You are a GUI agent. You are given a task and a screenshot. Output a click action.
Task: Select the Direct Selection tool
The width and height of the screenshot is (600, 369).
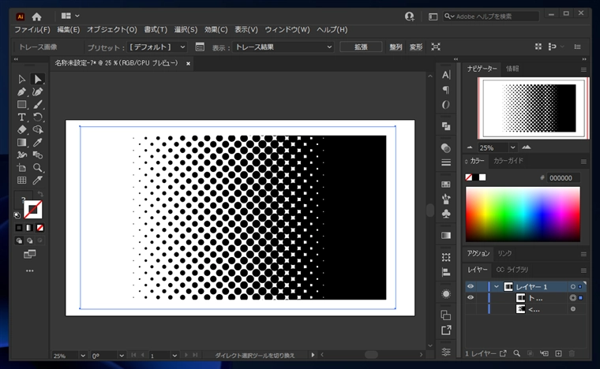(x=38, y=79)
